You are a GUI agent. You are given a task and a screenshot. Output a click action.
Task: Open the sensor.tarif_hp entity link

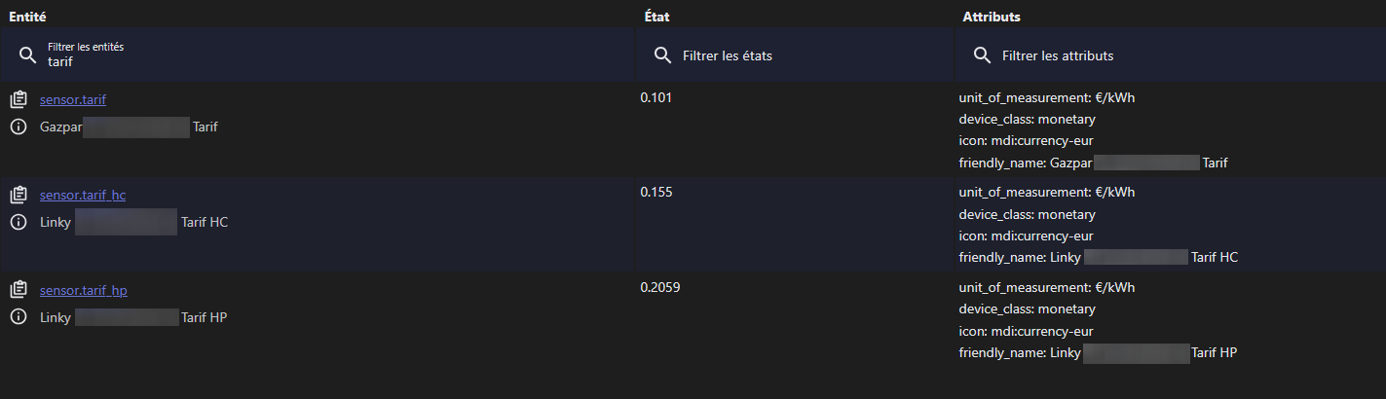click(84, 290)
